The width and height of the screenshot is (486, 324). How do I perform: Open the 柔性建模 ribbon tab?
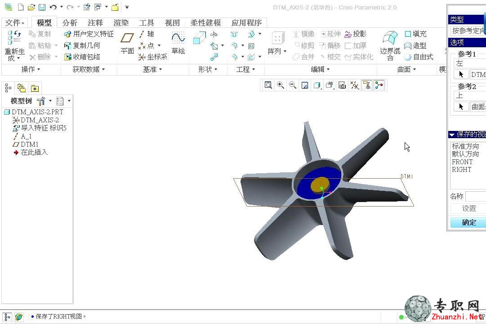[205, 22]
